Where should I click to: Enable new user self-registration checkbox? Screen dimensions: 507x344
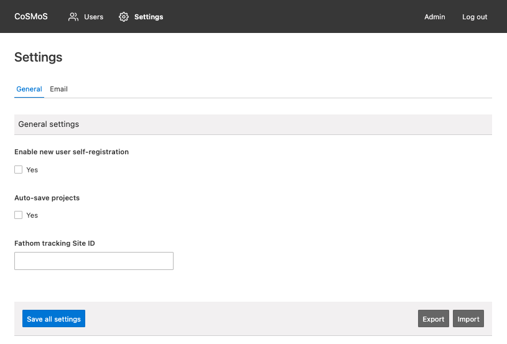pos(19,170)
